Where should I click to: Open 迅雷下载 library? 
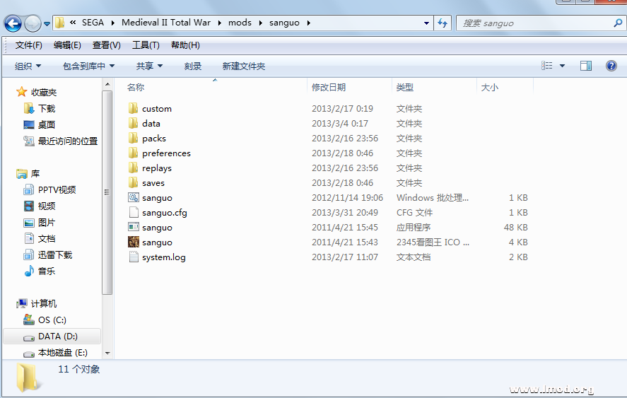coord(55,254)
